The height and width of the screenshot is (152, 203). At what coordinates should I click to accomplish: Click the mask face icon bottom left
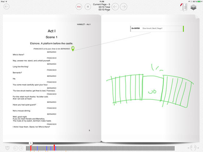[8, 148]
